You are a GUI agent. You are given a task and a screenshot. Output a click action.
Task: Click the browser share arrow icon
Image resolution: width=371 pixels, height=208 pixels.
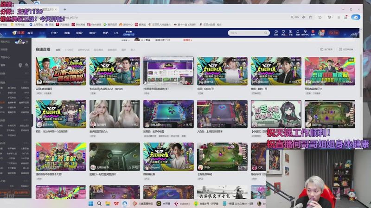[x=304, y=17]
